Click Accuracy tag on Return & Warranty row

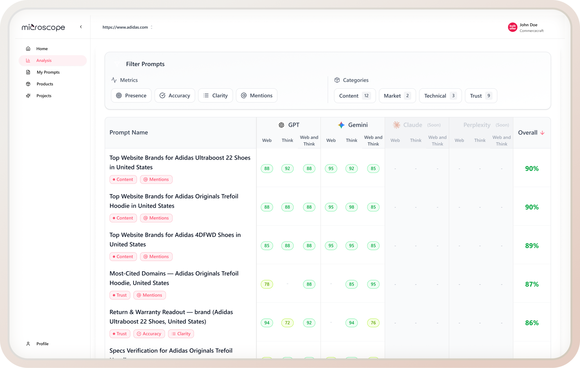(x=149, y=334)
